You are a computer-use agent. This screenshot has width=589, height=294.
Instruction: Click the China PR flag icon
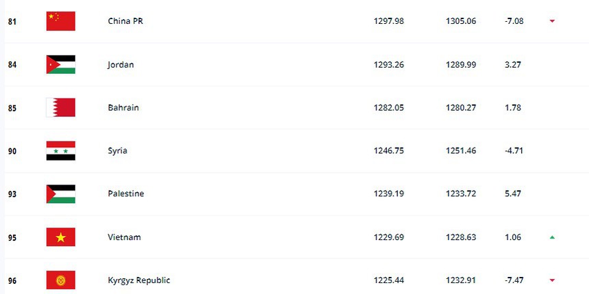point(60,21)
